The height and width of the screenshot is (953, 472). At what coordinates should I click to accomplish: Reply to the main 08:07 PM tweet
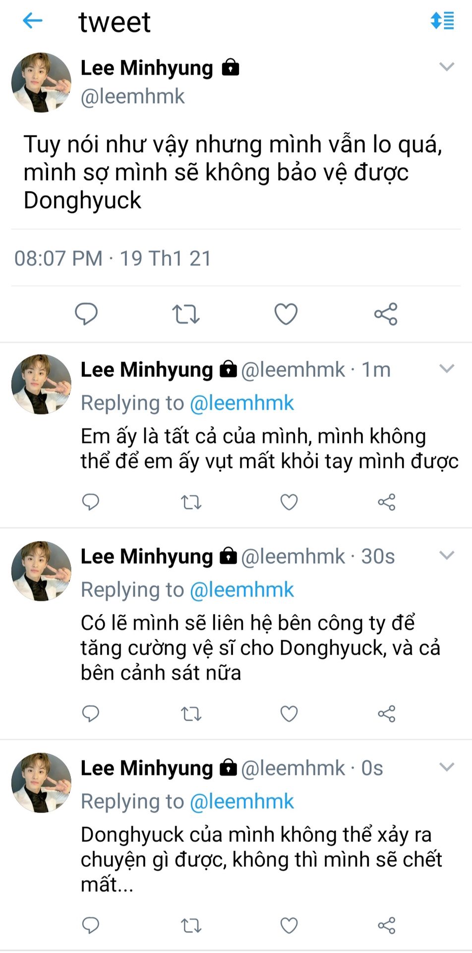pyautogui.click(x=86, y=314)
